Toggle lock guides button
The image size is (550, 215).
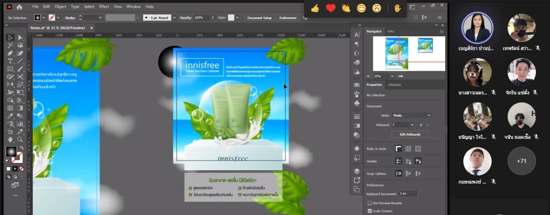pyautogui.click(x=408, y=161)
